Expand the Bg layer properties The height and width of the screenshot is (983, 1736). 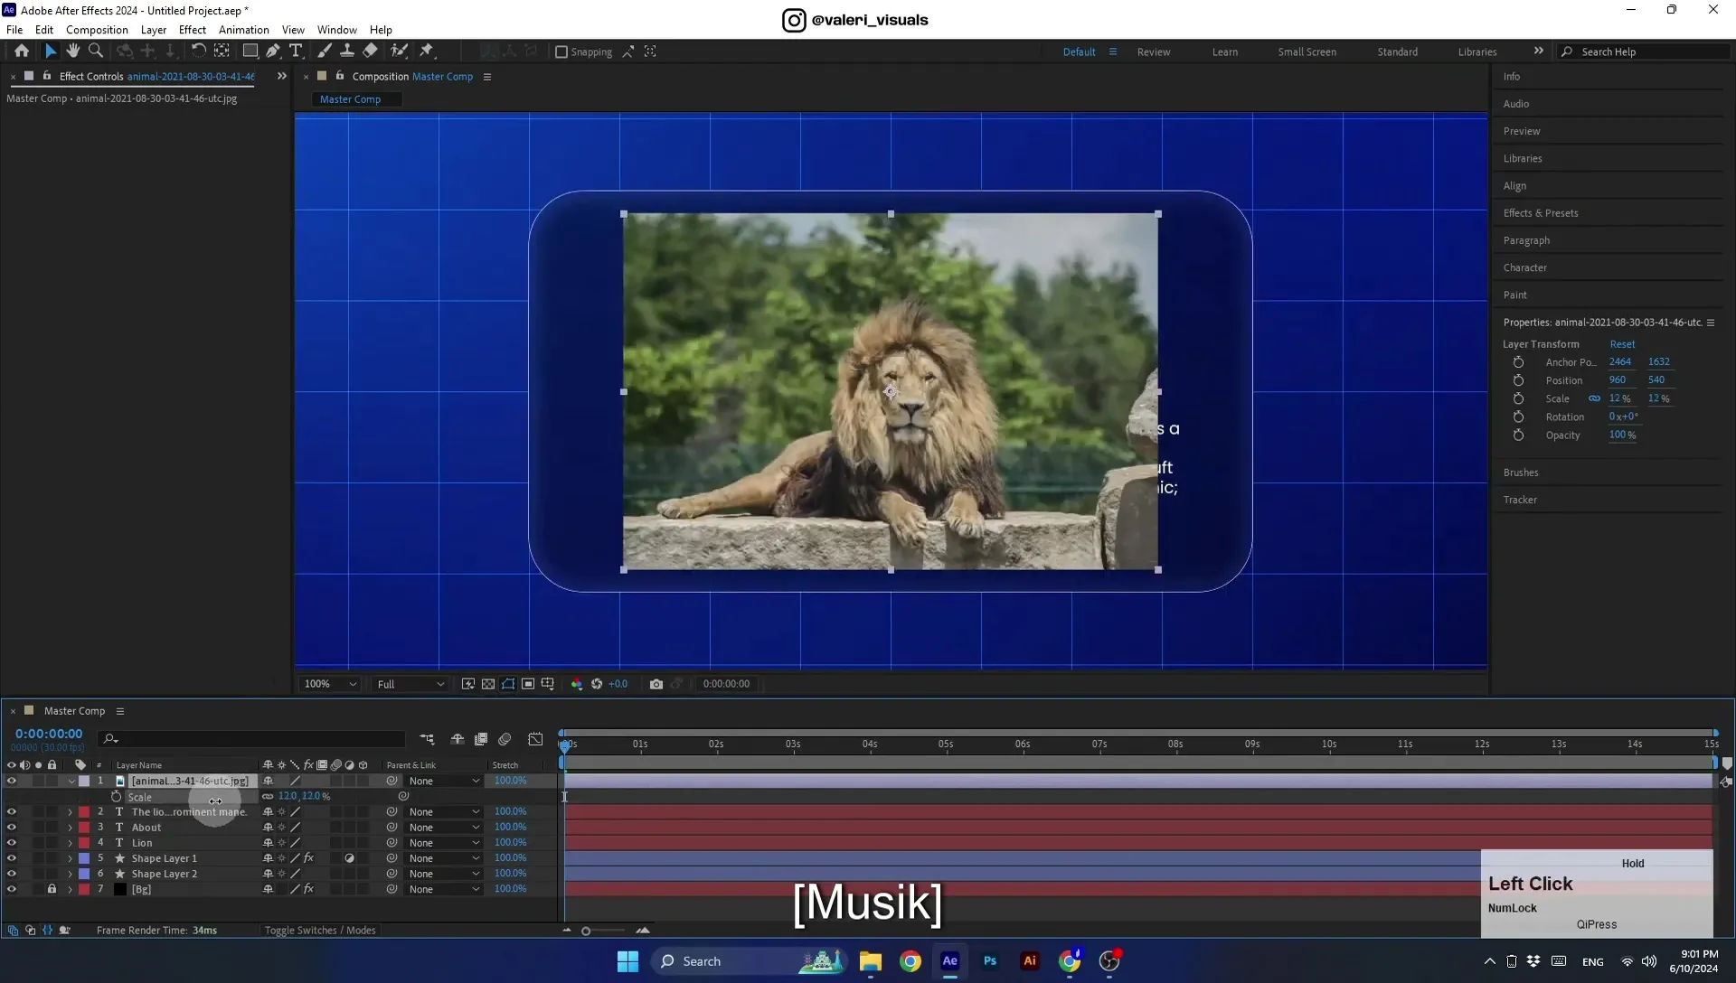click(x=70, y=889)
